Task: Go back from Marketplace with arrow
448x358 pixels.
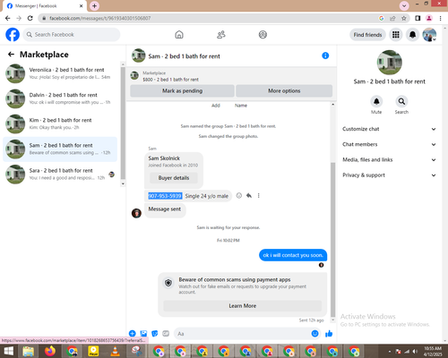Action: (x=11, y=55)
